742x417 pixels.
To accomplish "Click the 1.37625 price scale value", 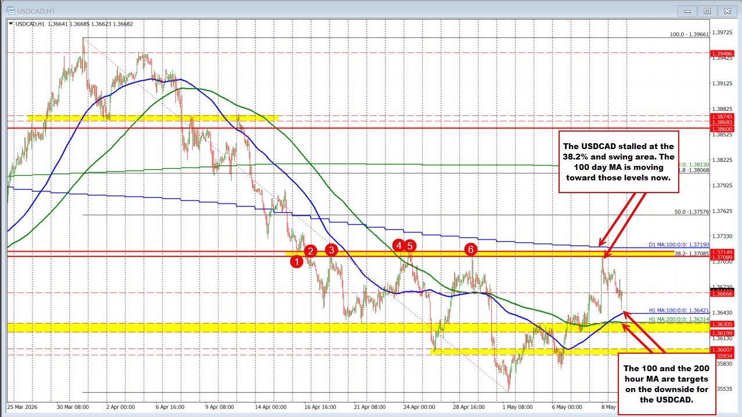I will click(x=723, y=211).
